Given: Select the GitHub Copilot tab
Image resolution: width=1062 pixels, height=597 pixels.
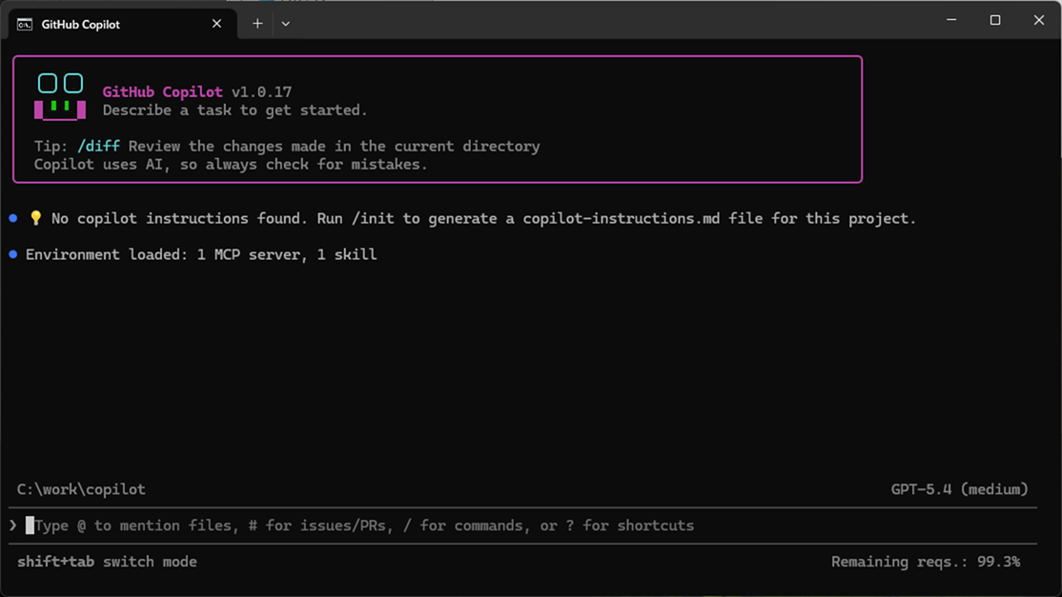Looking at the screenshot, I should click(105, 24).
